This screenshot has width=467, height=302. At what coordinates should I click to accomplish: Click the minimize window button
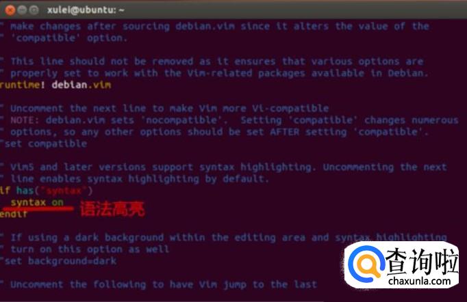click(x=22, y=10)
